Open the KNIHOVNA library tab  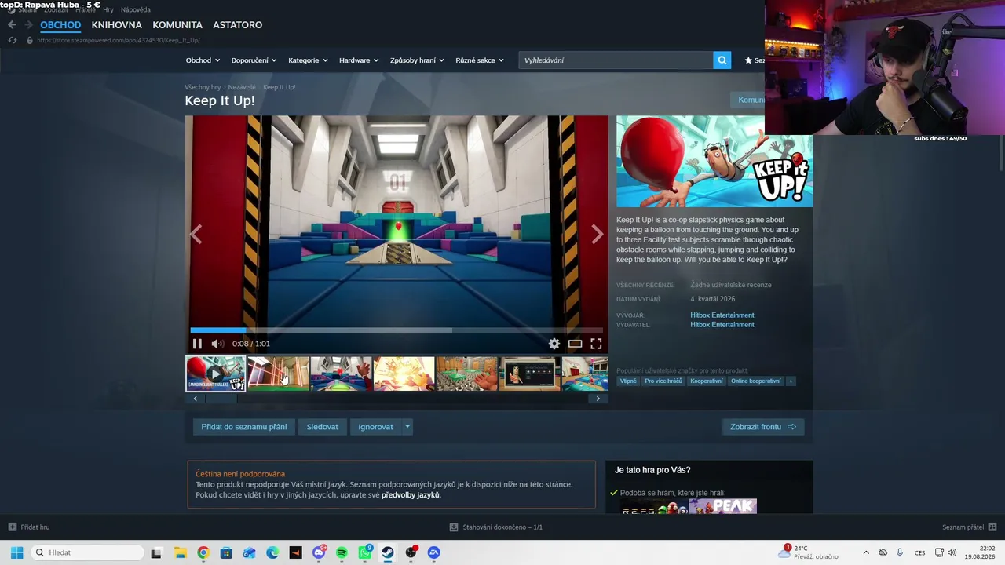pyautogui.click(x=117, y=25)
